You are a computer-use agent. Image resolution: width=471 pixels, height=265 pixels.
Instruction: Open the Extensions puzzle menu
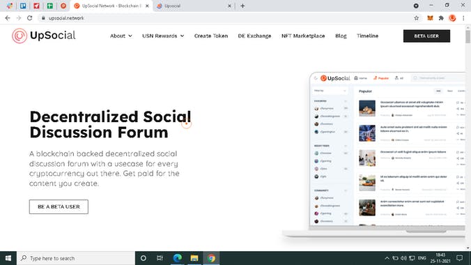(441, 18)
